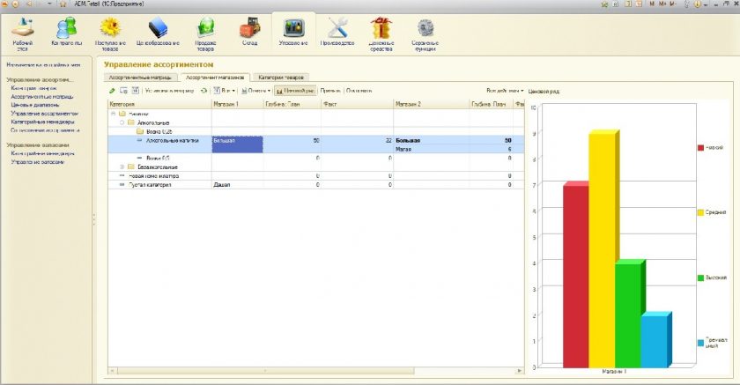Open the Отчеты dropdown in toolbar

click(x=255, y=91)
